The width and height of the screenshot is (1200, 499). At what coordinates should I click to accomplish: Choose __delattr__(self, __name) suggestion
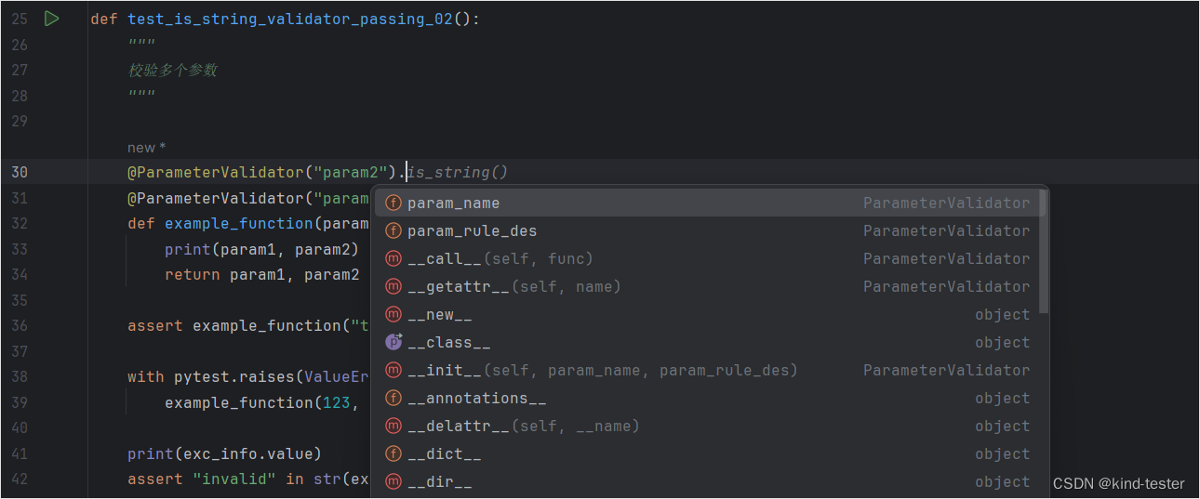point(710,426)
